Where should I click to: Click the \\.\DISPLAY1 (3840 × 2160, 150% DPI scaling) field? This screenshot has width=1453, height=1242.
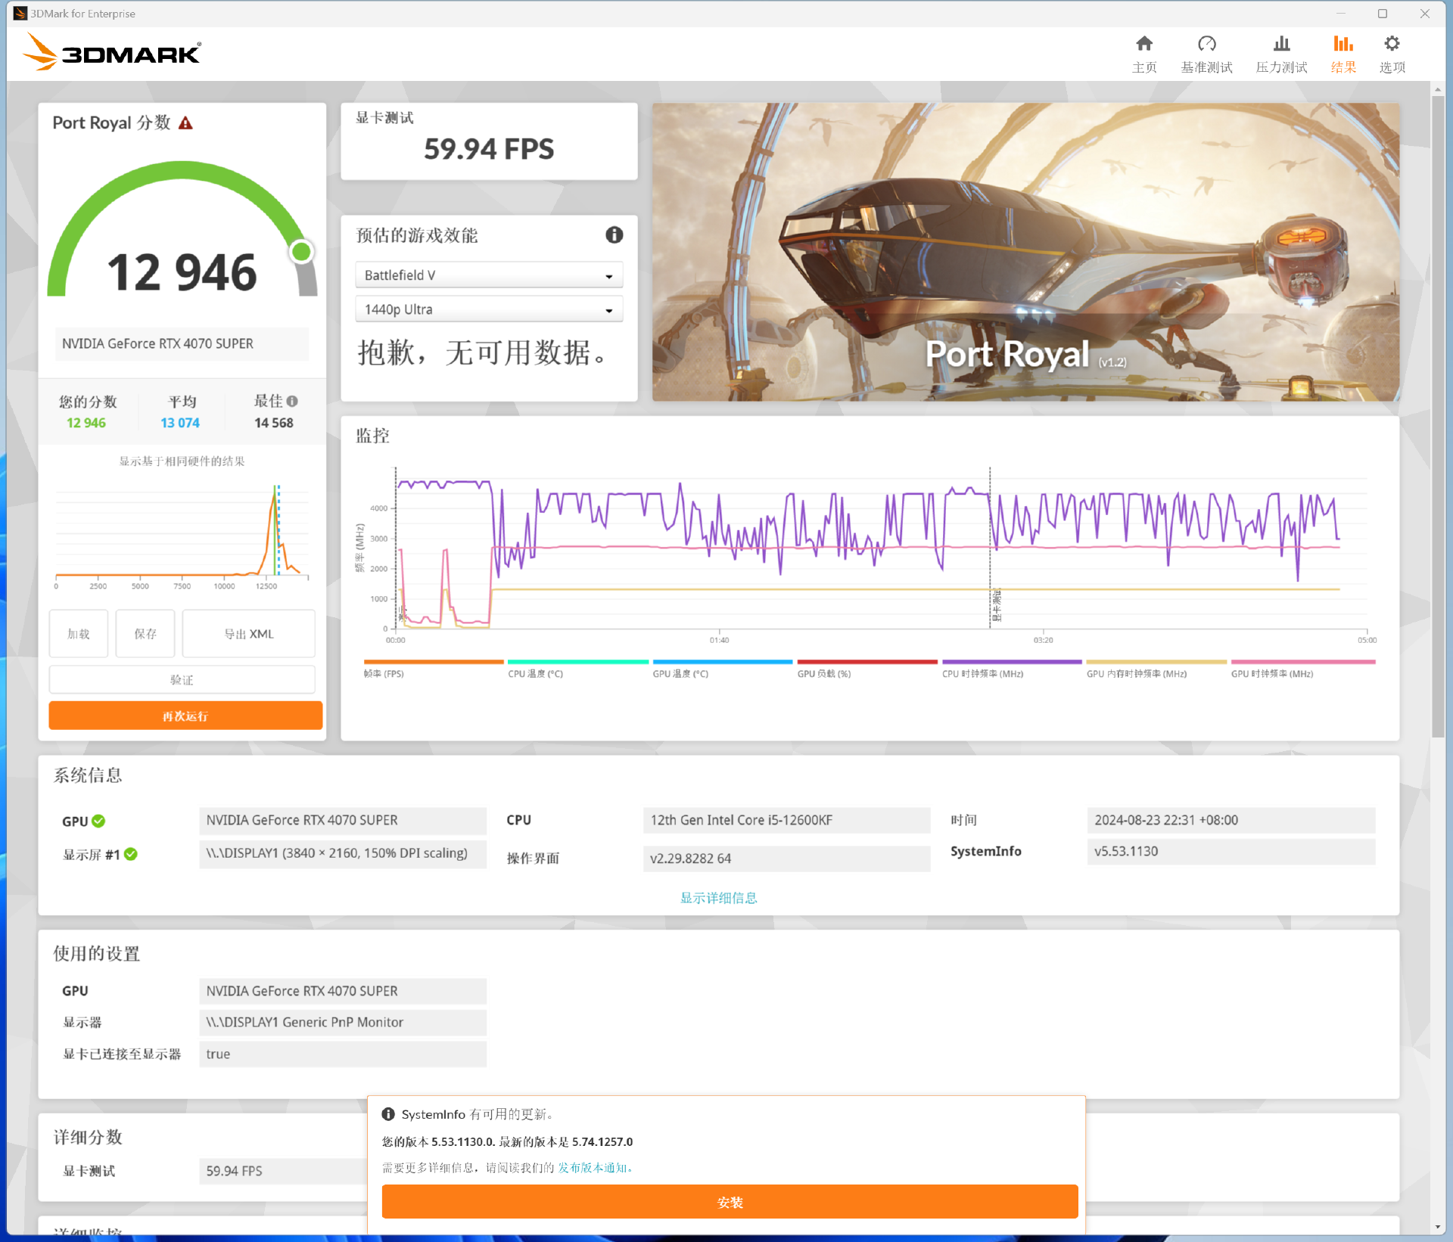click(x=343, y=853)
